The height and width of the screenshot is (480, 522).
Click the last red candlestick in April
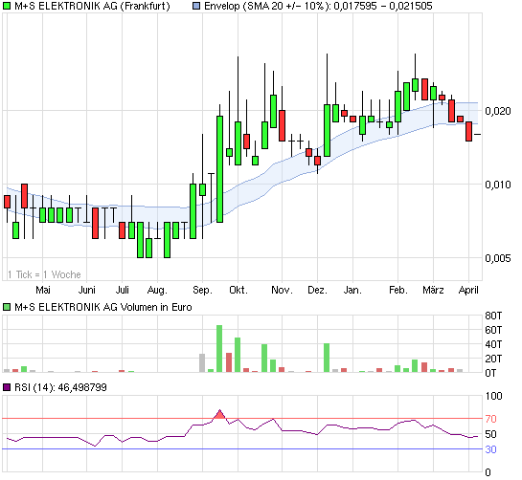(x=468, y=131)
